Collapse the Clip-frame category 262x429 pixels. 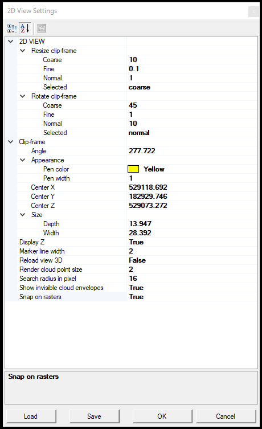click(11, 142)
